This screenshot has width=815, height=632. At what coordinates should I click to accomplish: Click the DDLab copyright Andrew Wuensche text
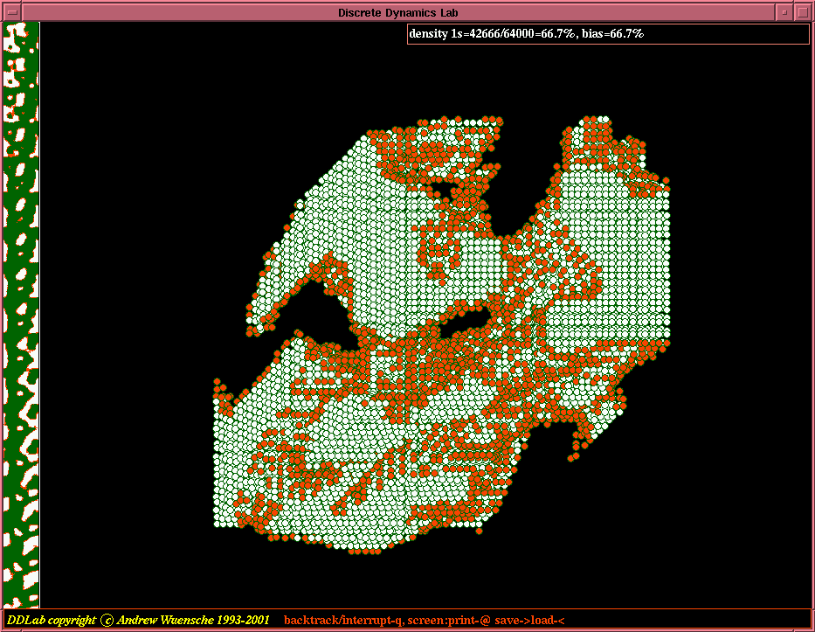pos(138,620)
